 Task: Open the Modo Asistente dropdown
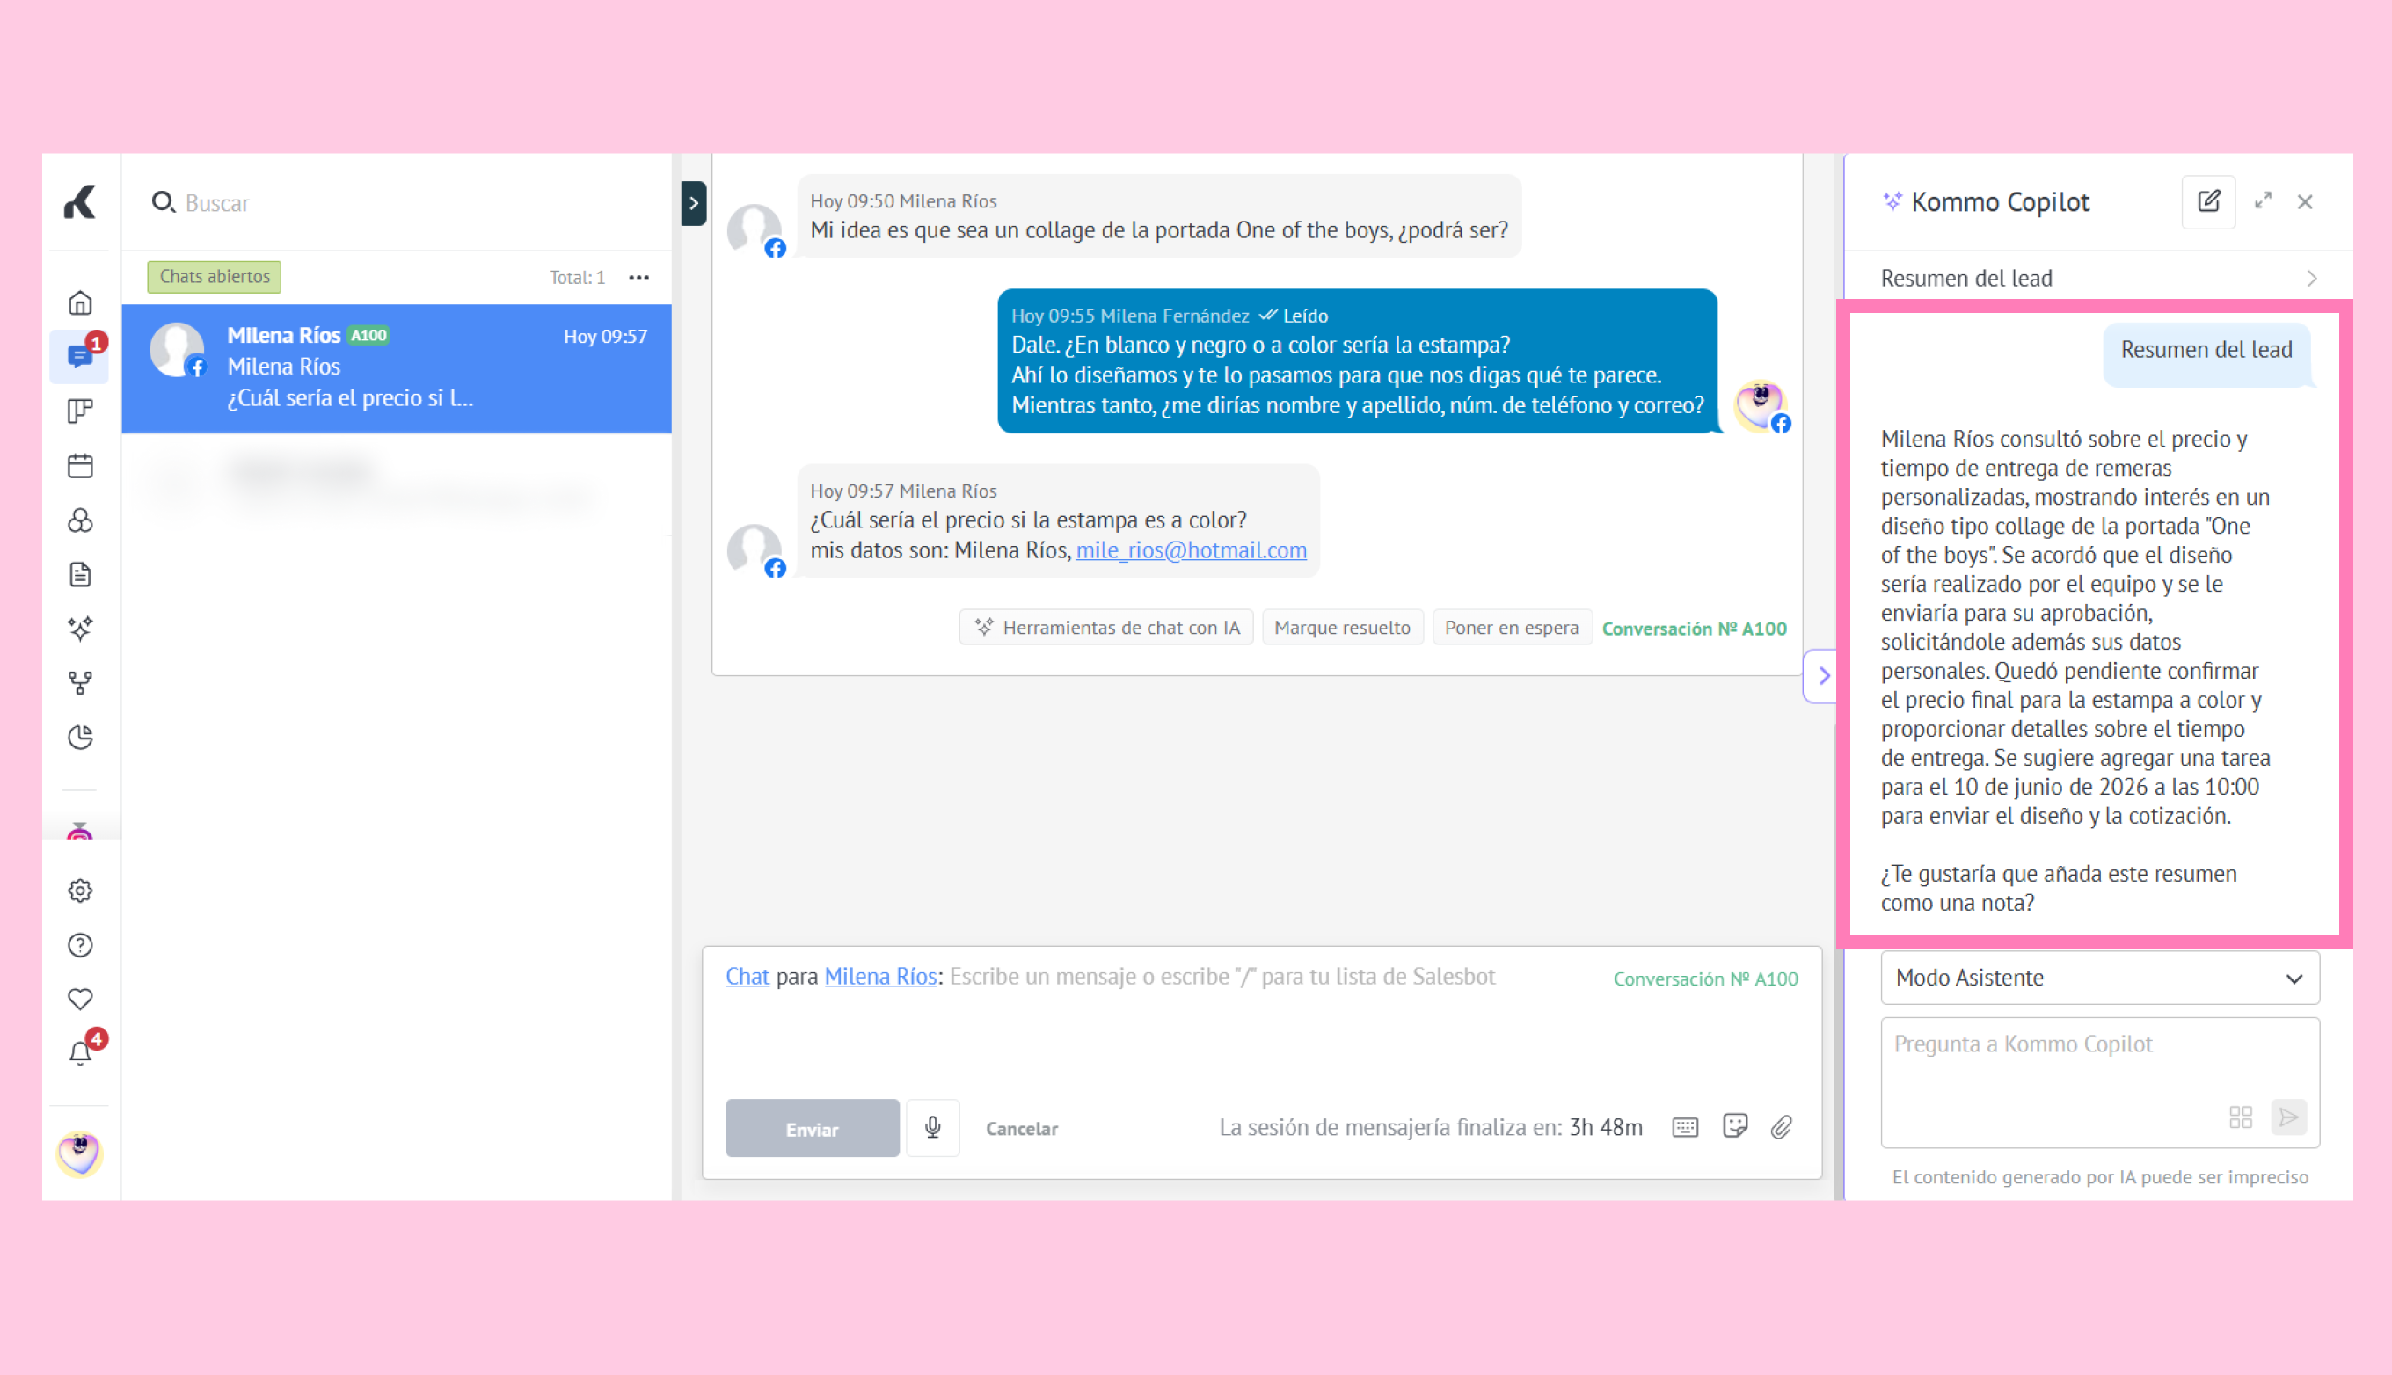(x=2100, y=978)
